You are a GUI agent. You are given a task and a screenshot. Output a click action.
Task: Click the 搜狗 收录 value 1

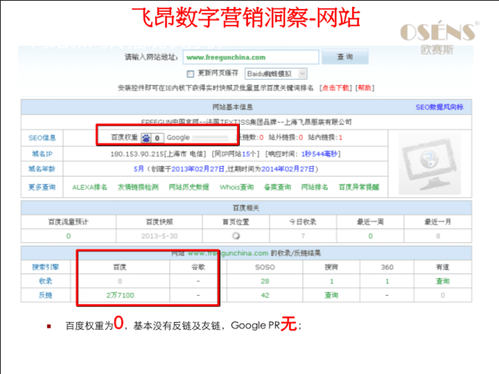click(332, 281)
